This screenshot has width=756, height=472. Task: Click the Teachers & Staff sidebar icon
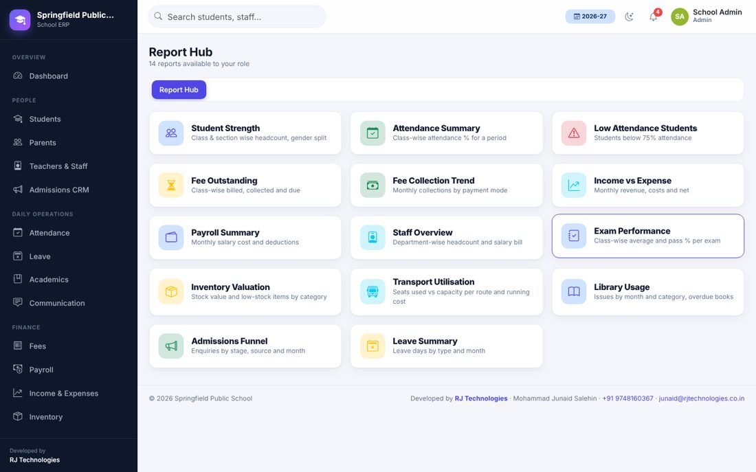(x=18, y=166)
